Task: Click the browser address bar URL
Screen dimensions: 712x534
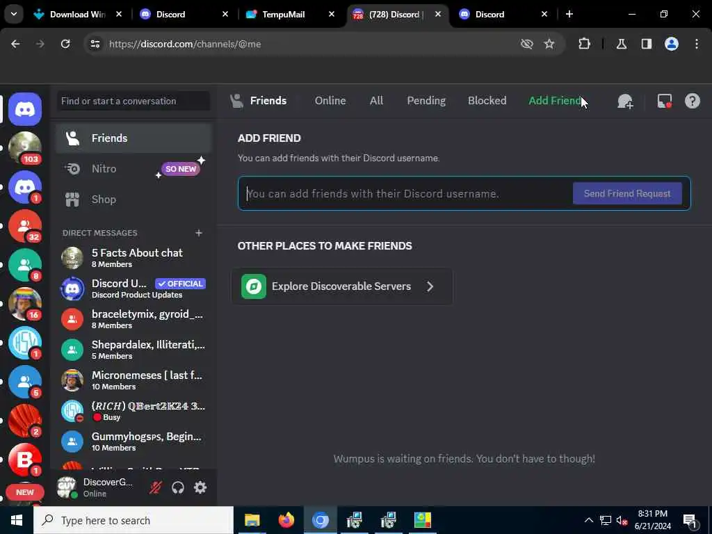Action: pos(185,44)
